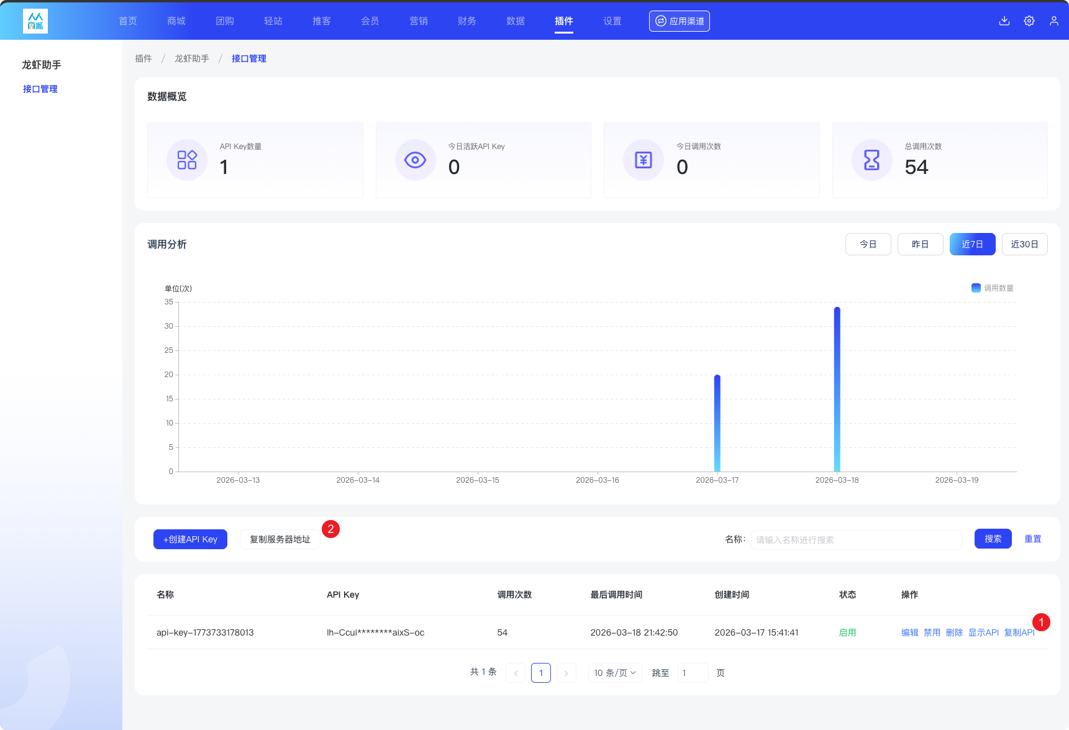This screenshot has width=1069, height=730.
Task: Click the 2026-03-18 chart bar
Action: point(837,389)
